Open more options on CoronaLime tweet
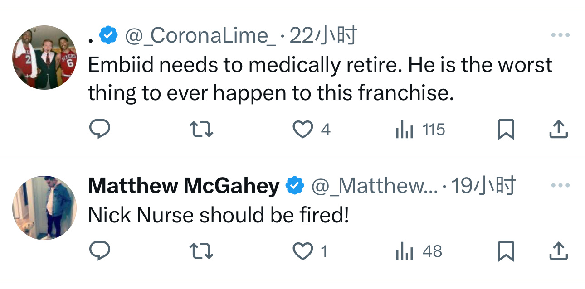The image size is (585, 289). pos(560,35)
